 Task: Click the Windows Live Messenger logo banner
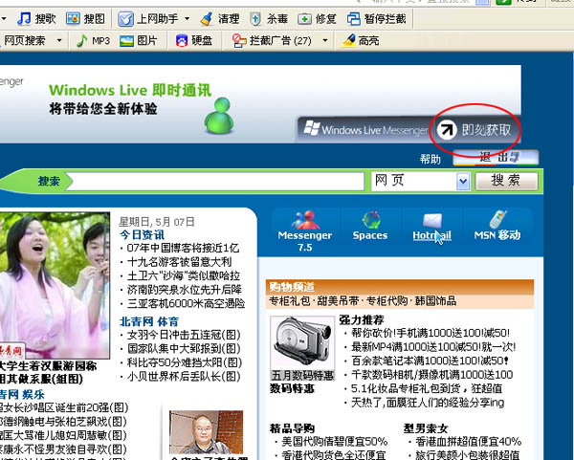(365, 129)
